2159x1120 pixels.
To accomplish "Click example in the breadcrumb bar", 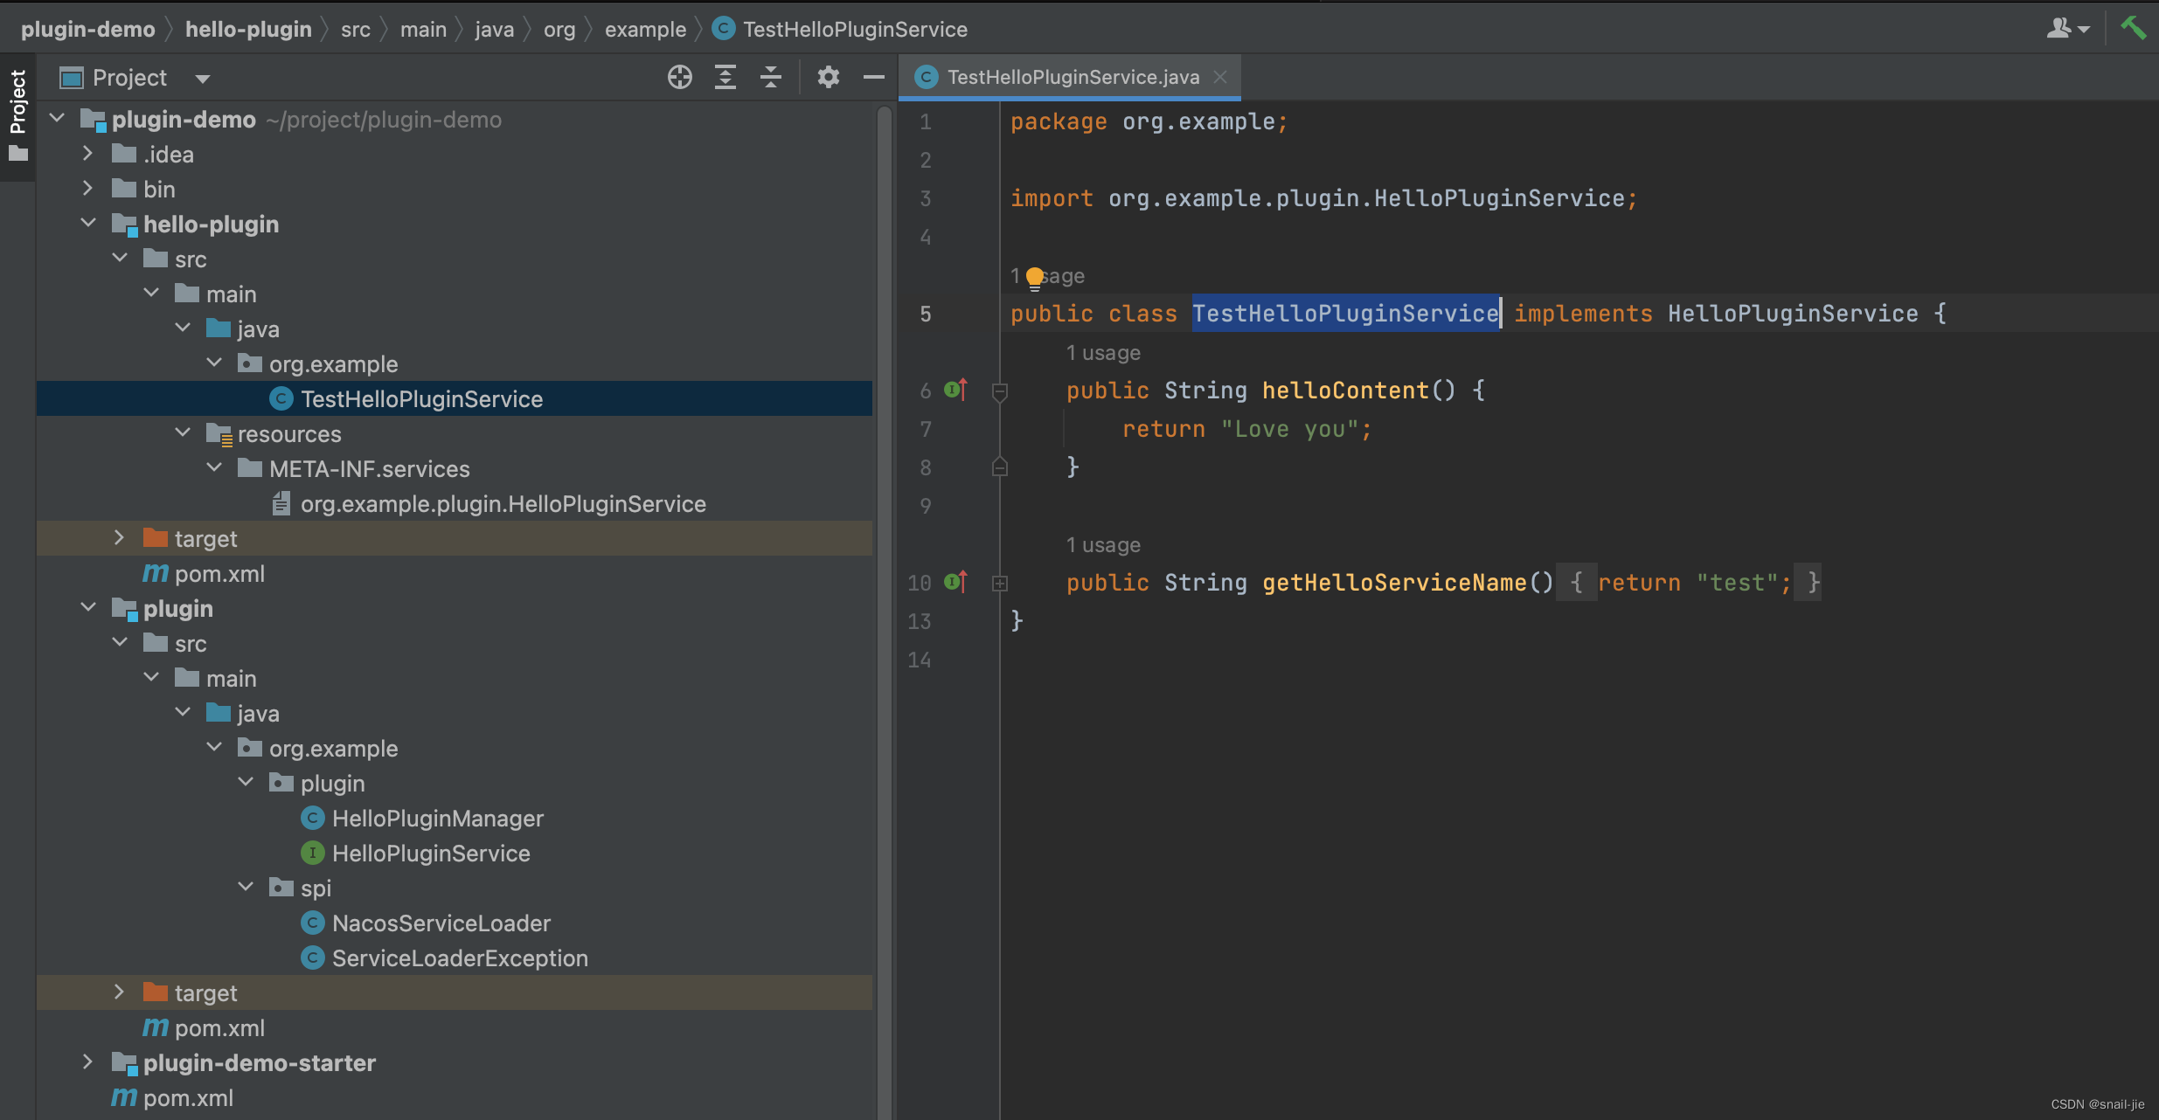I will [646, 29].
